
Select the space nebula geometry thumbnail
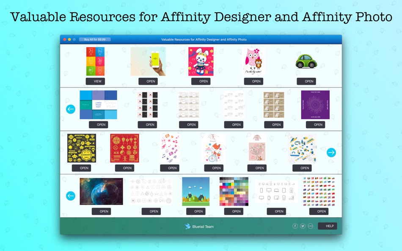click(x=101, y=191)
